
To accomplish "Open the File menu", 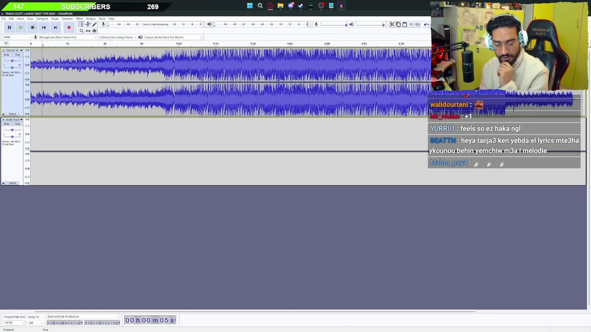I will point(4,19).
